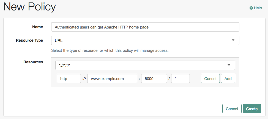Image resolution: width=268 pixels, height=119 pixels.
Task: Click the green Create button
Action: point(252,109)
